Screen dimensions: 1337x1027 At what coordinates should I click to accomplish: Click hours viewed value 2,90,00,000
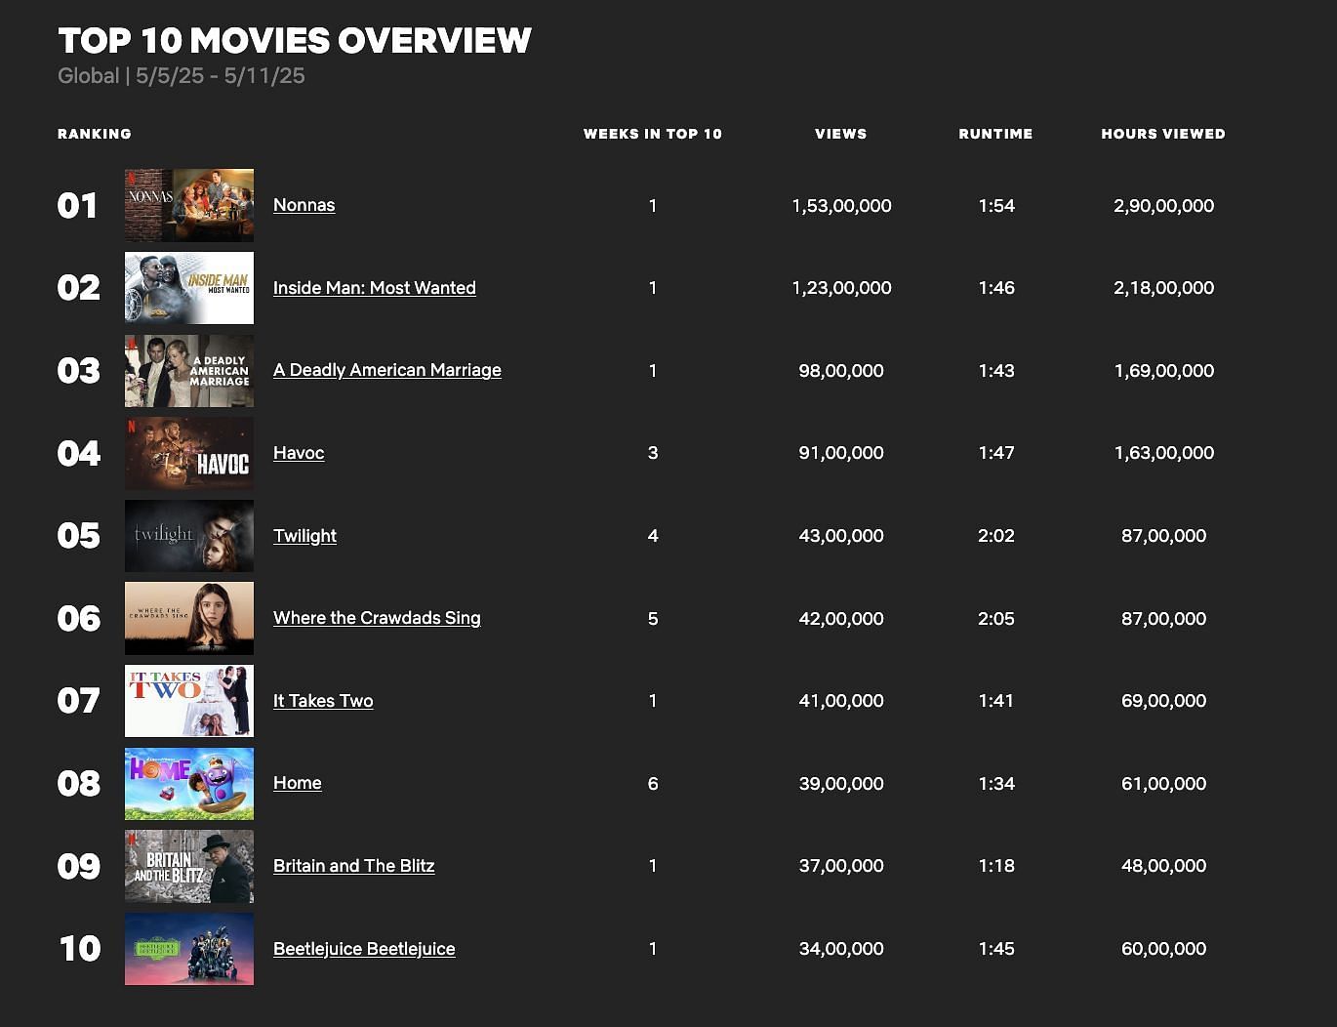pyautogui.click(x=1163, y=206)
